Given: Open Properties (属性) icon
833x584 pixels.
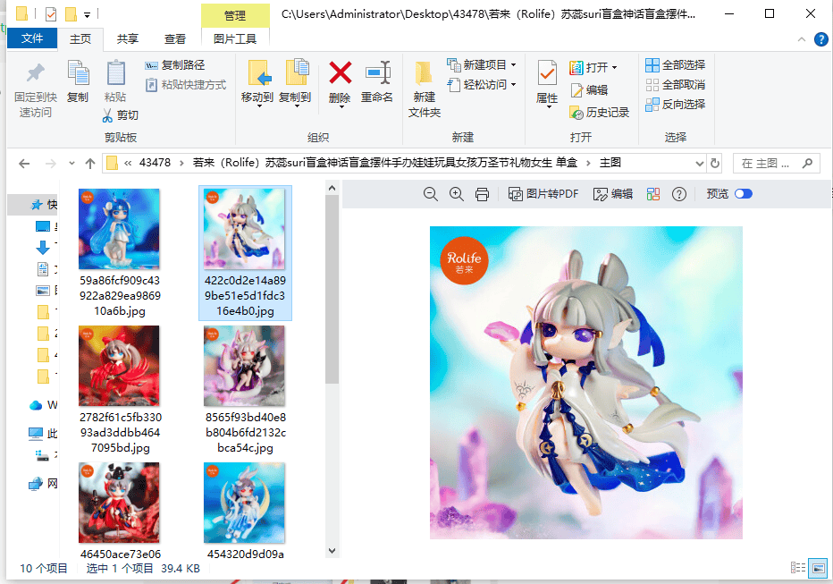Looking at the screenshot, I should pyautogui.click(x=547, y=73).
